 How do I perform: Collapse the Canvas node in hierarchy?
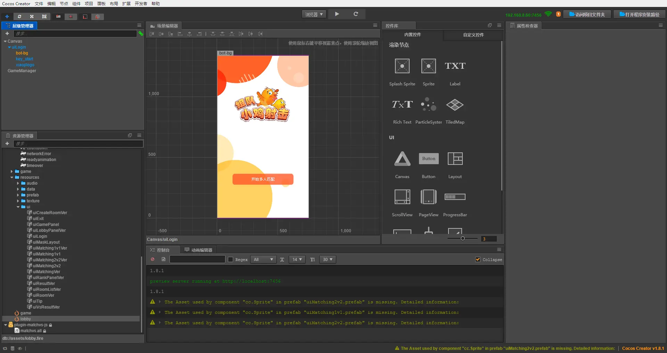[x=5, y=41]
